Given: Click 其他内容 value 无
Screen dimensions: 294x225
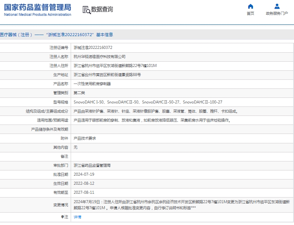Looking at the screenshot, I should point(76,147).
